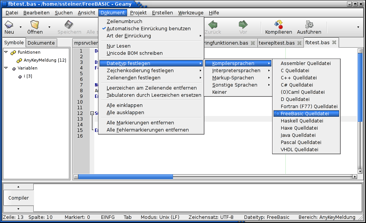The width and height of the screenshot is (366, 223).
Task: Click the Funktionen icon in the symbol tree
Action: click(14, 53)
